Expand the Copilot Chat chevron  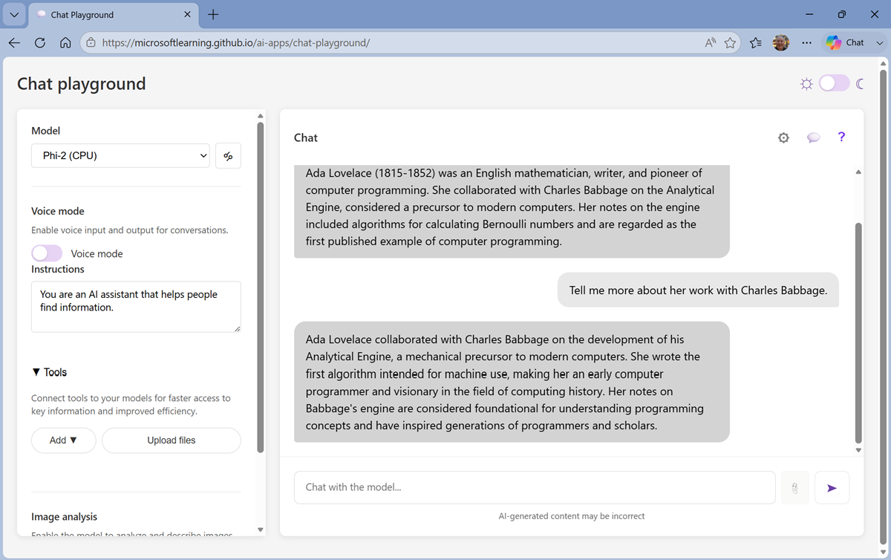(x=880, y=43)
